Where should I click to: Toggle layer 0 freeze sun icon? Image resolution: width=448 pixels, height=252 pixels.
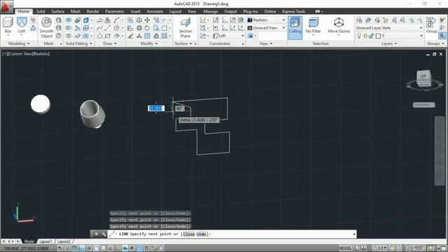[365, 36]
